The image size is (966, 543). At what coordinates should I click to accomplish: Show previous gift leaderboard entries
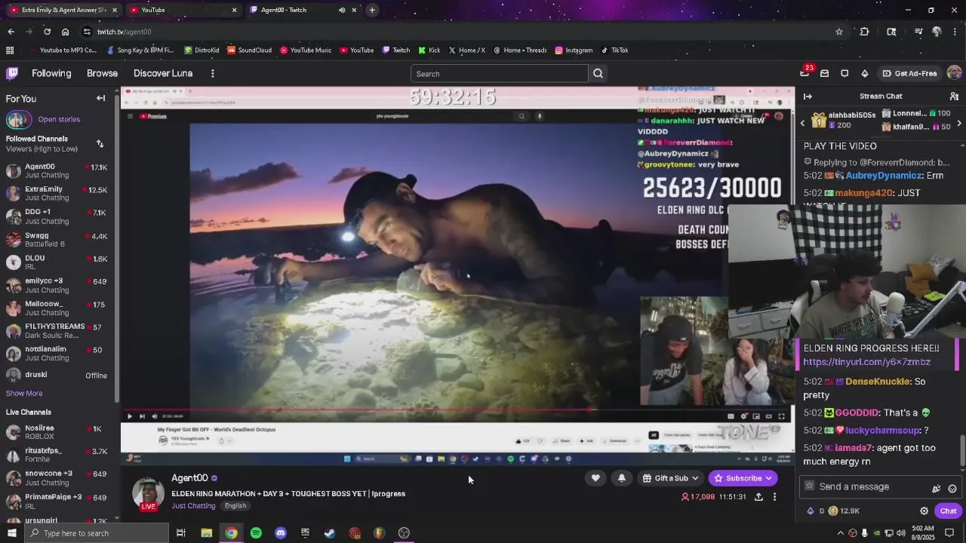pos(803,122)
